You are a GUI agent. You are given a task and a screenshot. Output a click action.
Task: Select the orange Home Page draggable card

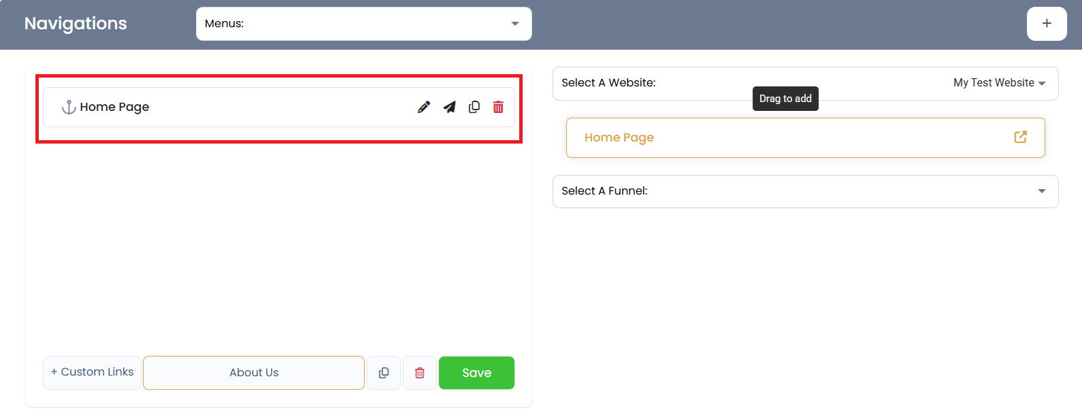(783, 138)
